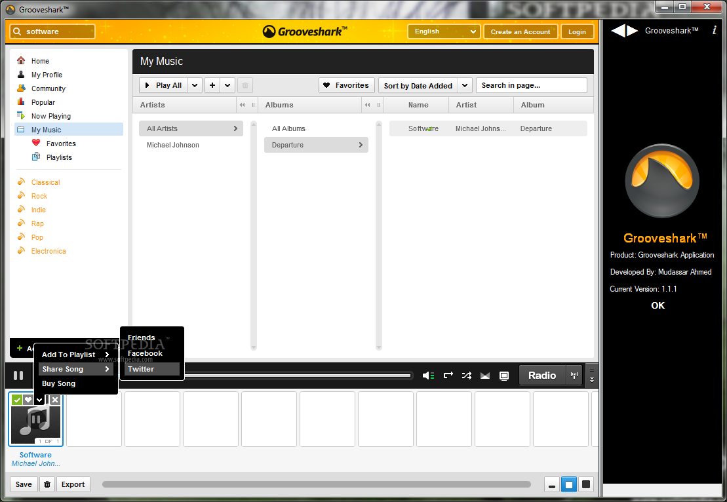Favorite queued song with the heart icon
Image resolution: width=727 pixels, height=502 pixels.
28,400
